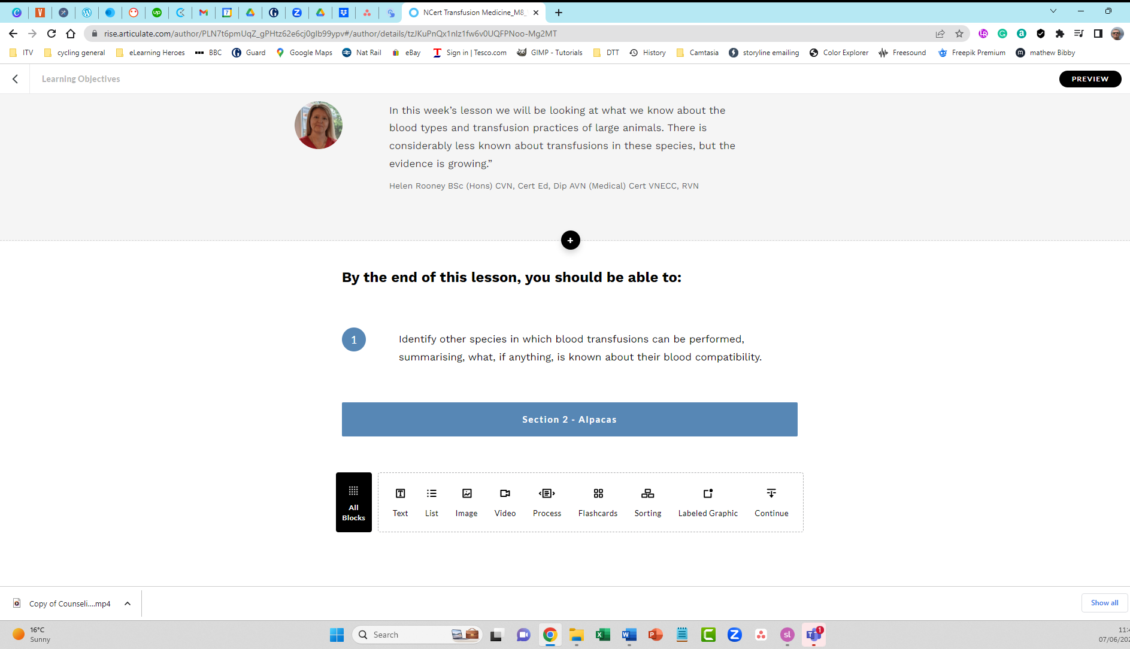Add a Text block
This screenshot has width=1130, height=649.
[x=400, y=502]
